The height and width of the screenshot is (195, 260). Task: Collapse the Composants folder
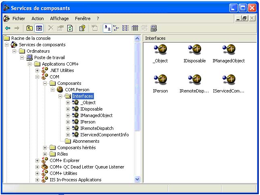pos(45,83)
